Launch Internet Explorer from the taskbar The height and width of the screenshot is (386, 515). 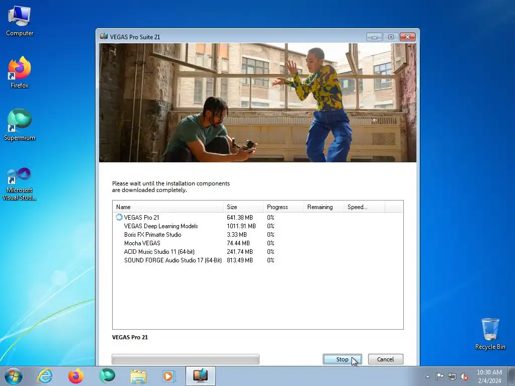pos(45,376)
